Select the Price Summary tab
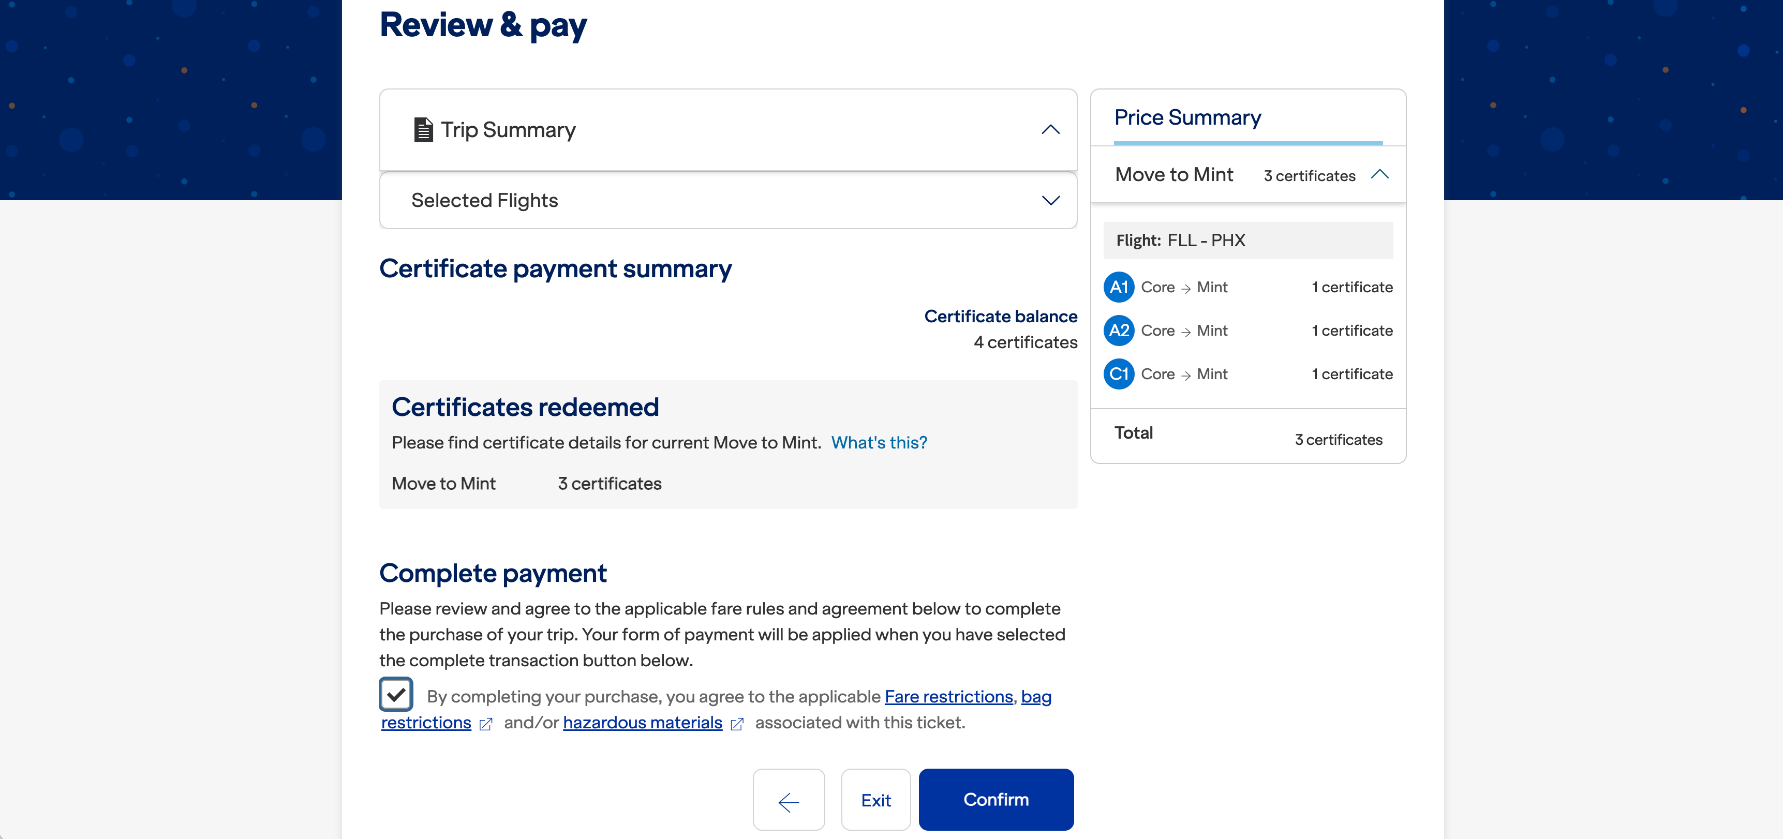The height and width of the screenshot is (839, 1783). click(1187, 118)
